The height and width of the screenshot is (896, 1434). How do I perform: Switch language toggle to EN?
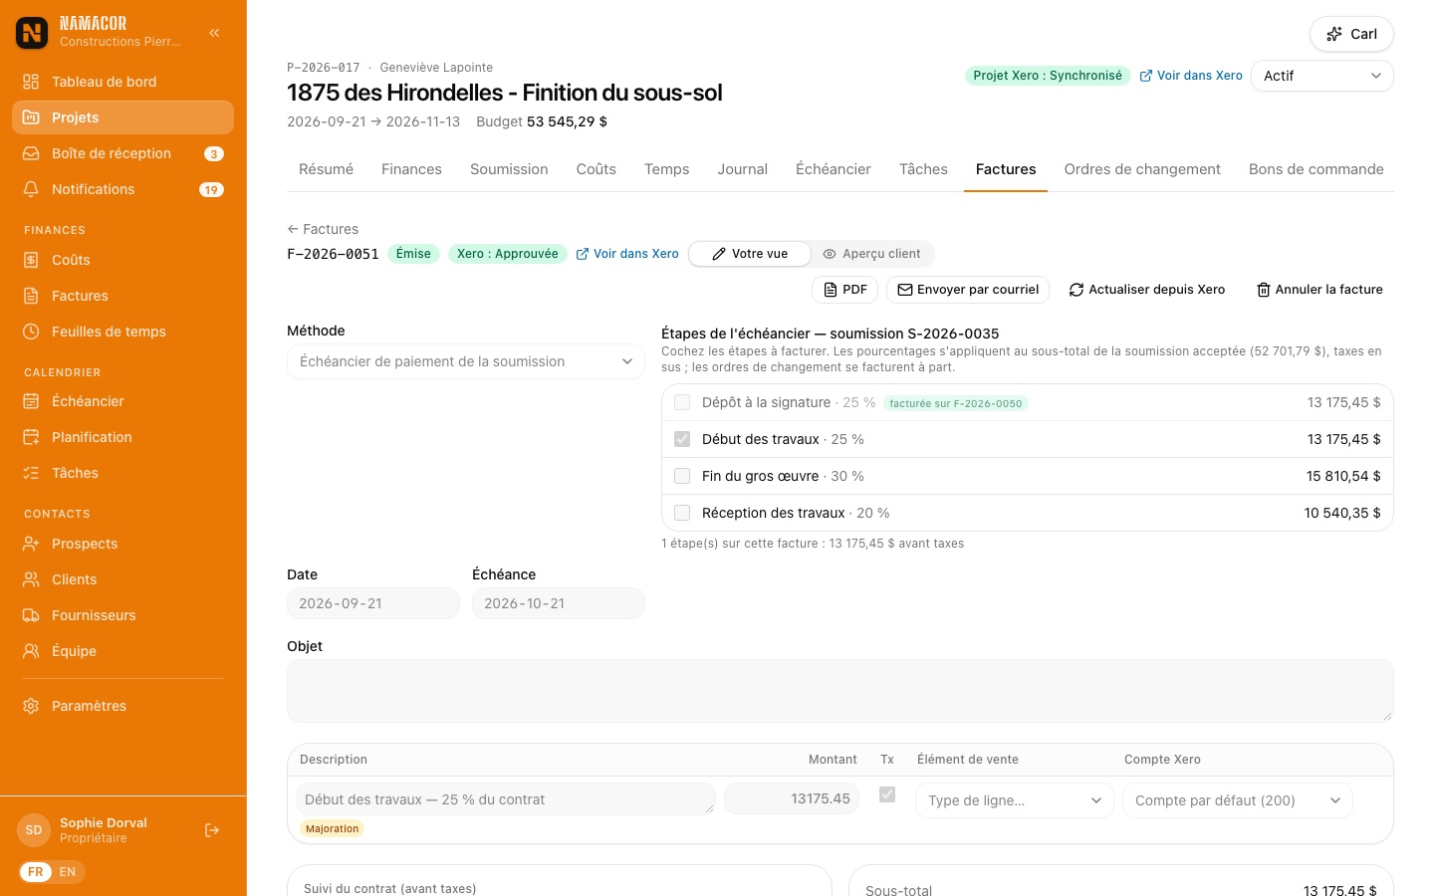[68, 872]
